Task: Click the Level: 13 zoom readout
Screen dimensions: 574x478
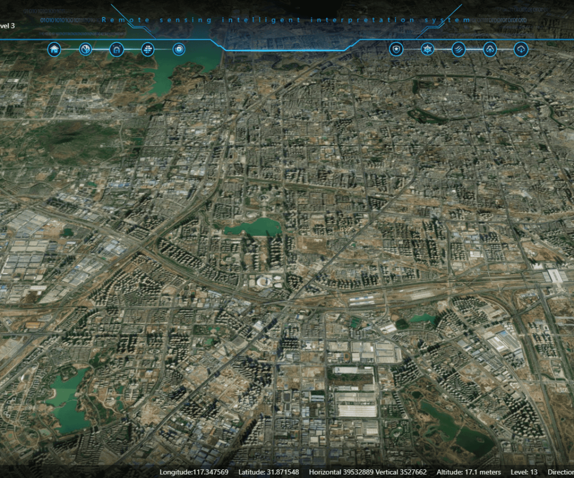Action: (x=524, y=472)
